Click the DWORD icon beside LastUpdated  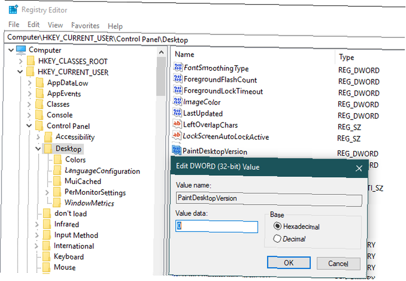tap(177, 113)
